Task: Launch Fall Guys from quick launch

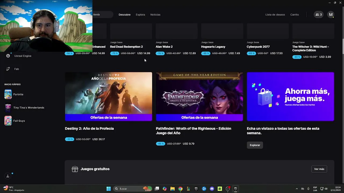Action: [x=8, y=121]
